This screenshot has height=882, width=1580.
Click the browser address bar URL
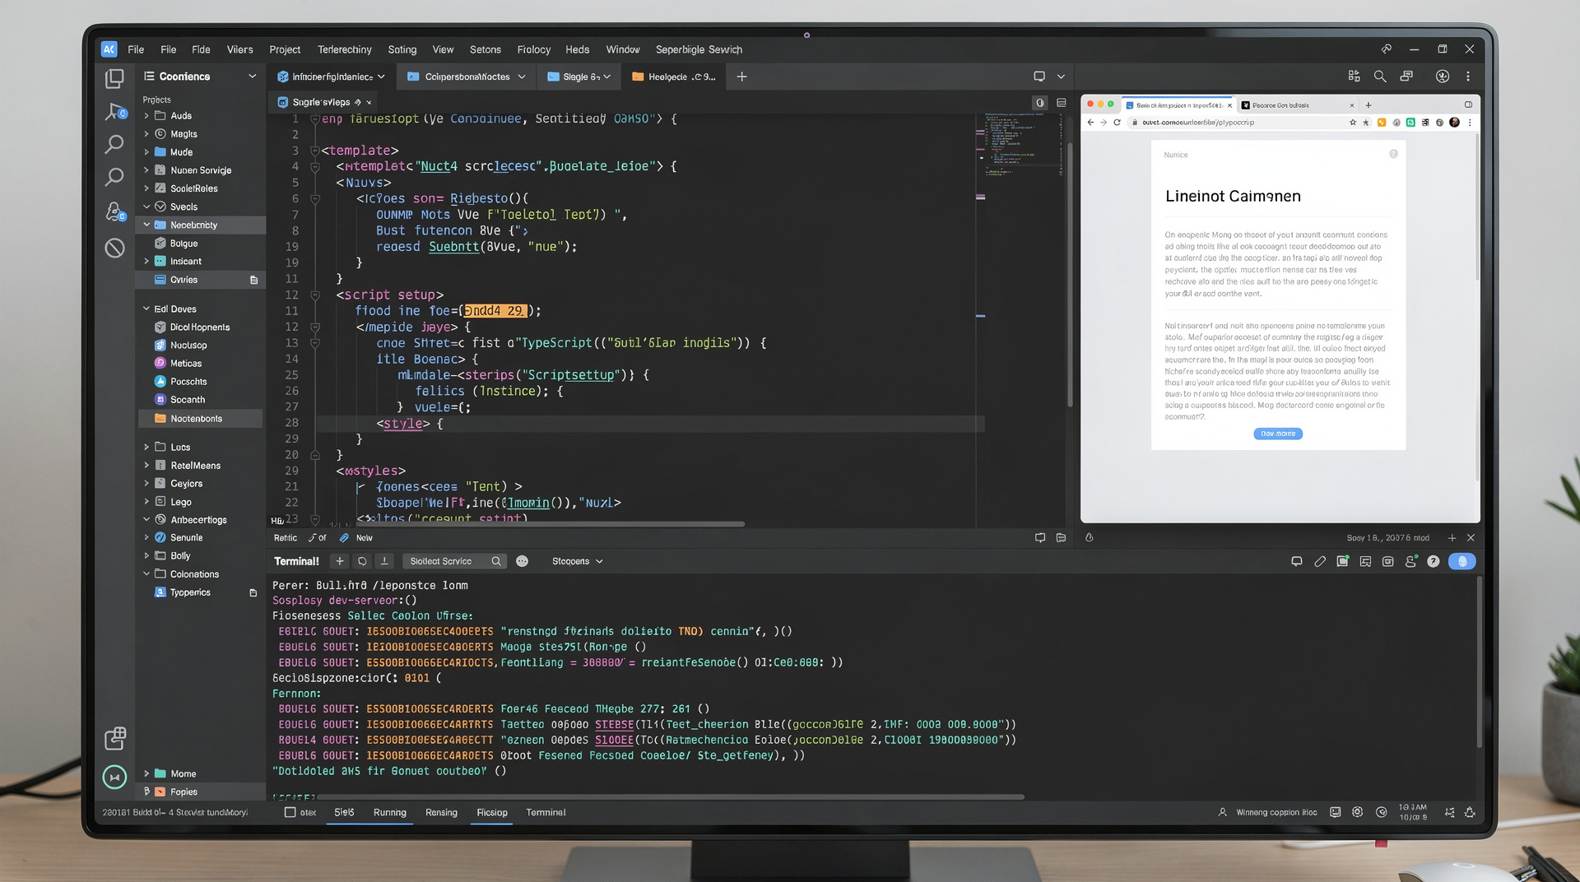coord(1198,123)
